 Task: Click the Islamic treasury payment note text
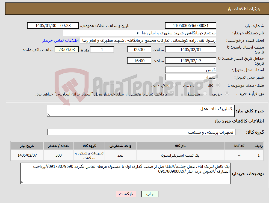pyautogui.click(x=101, y=94)
